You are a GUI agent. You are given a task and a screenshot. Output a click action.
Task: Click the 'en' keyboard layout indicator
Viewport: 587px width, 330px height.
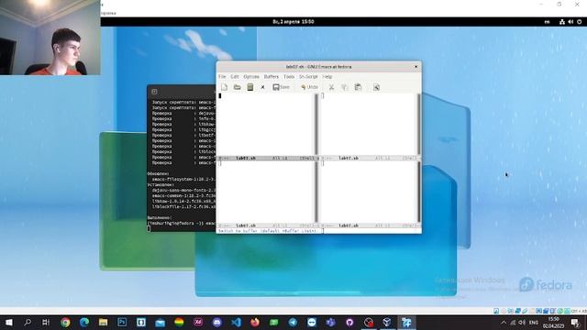(x=547, y=22)
